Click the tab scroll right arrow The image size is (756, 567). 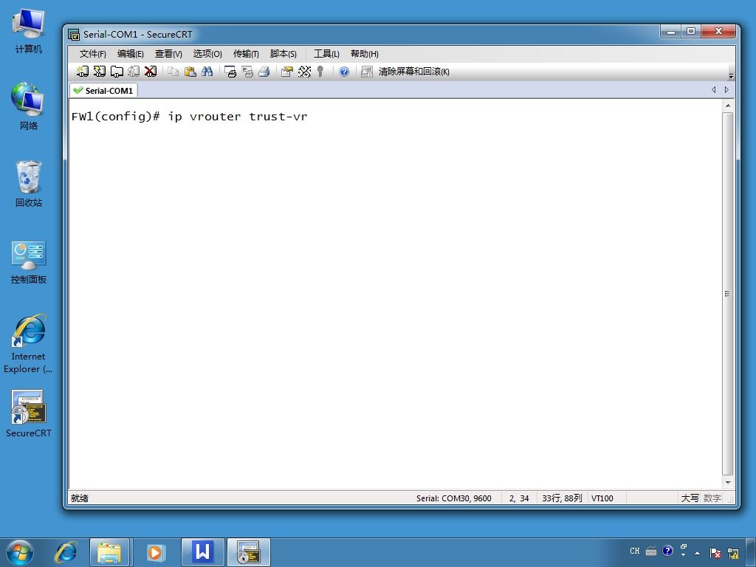(x=726, y=89)
